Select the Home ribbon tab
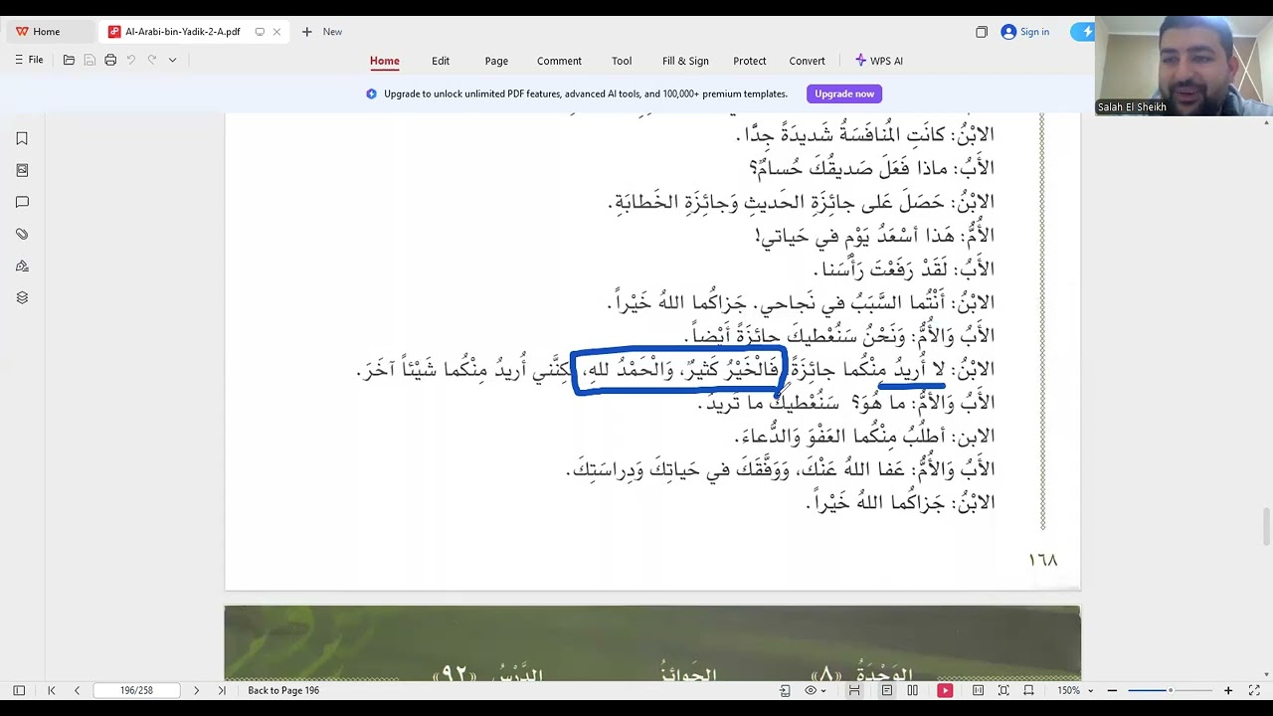The width and height of the screenshot is (1273, 716). tap(385, 61)
